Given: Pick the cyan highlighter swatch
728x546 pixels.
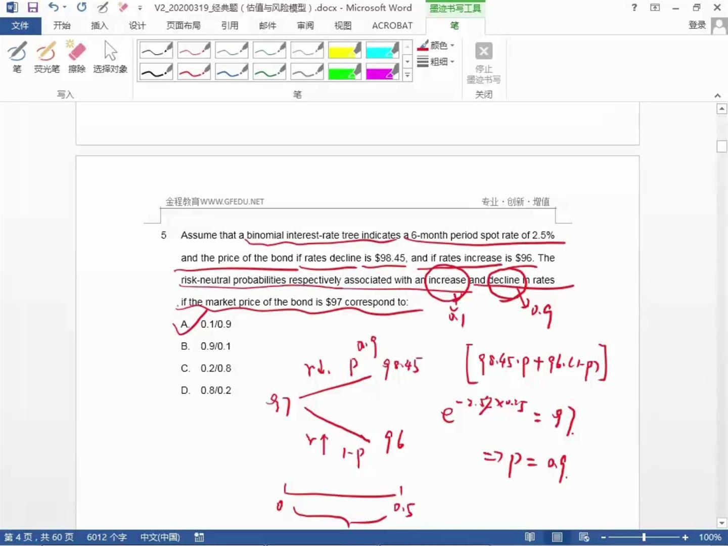Looking at the screenshot, I should click(382, 50).
